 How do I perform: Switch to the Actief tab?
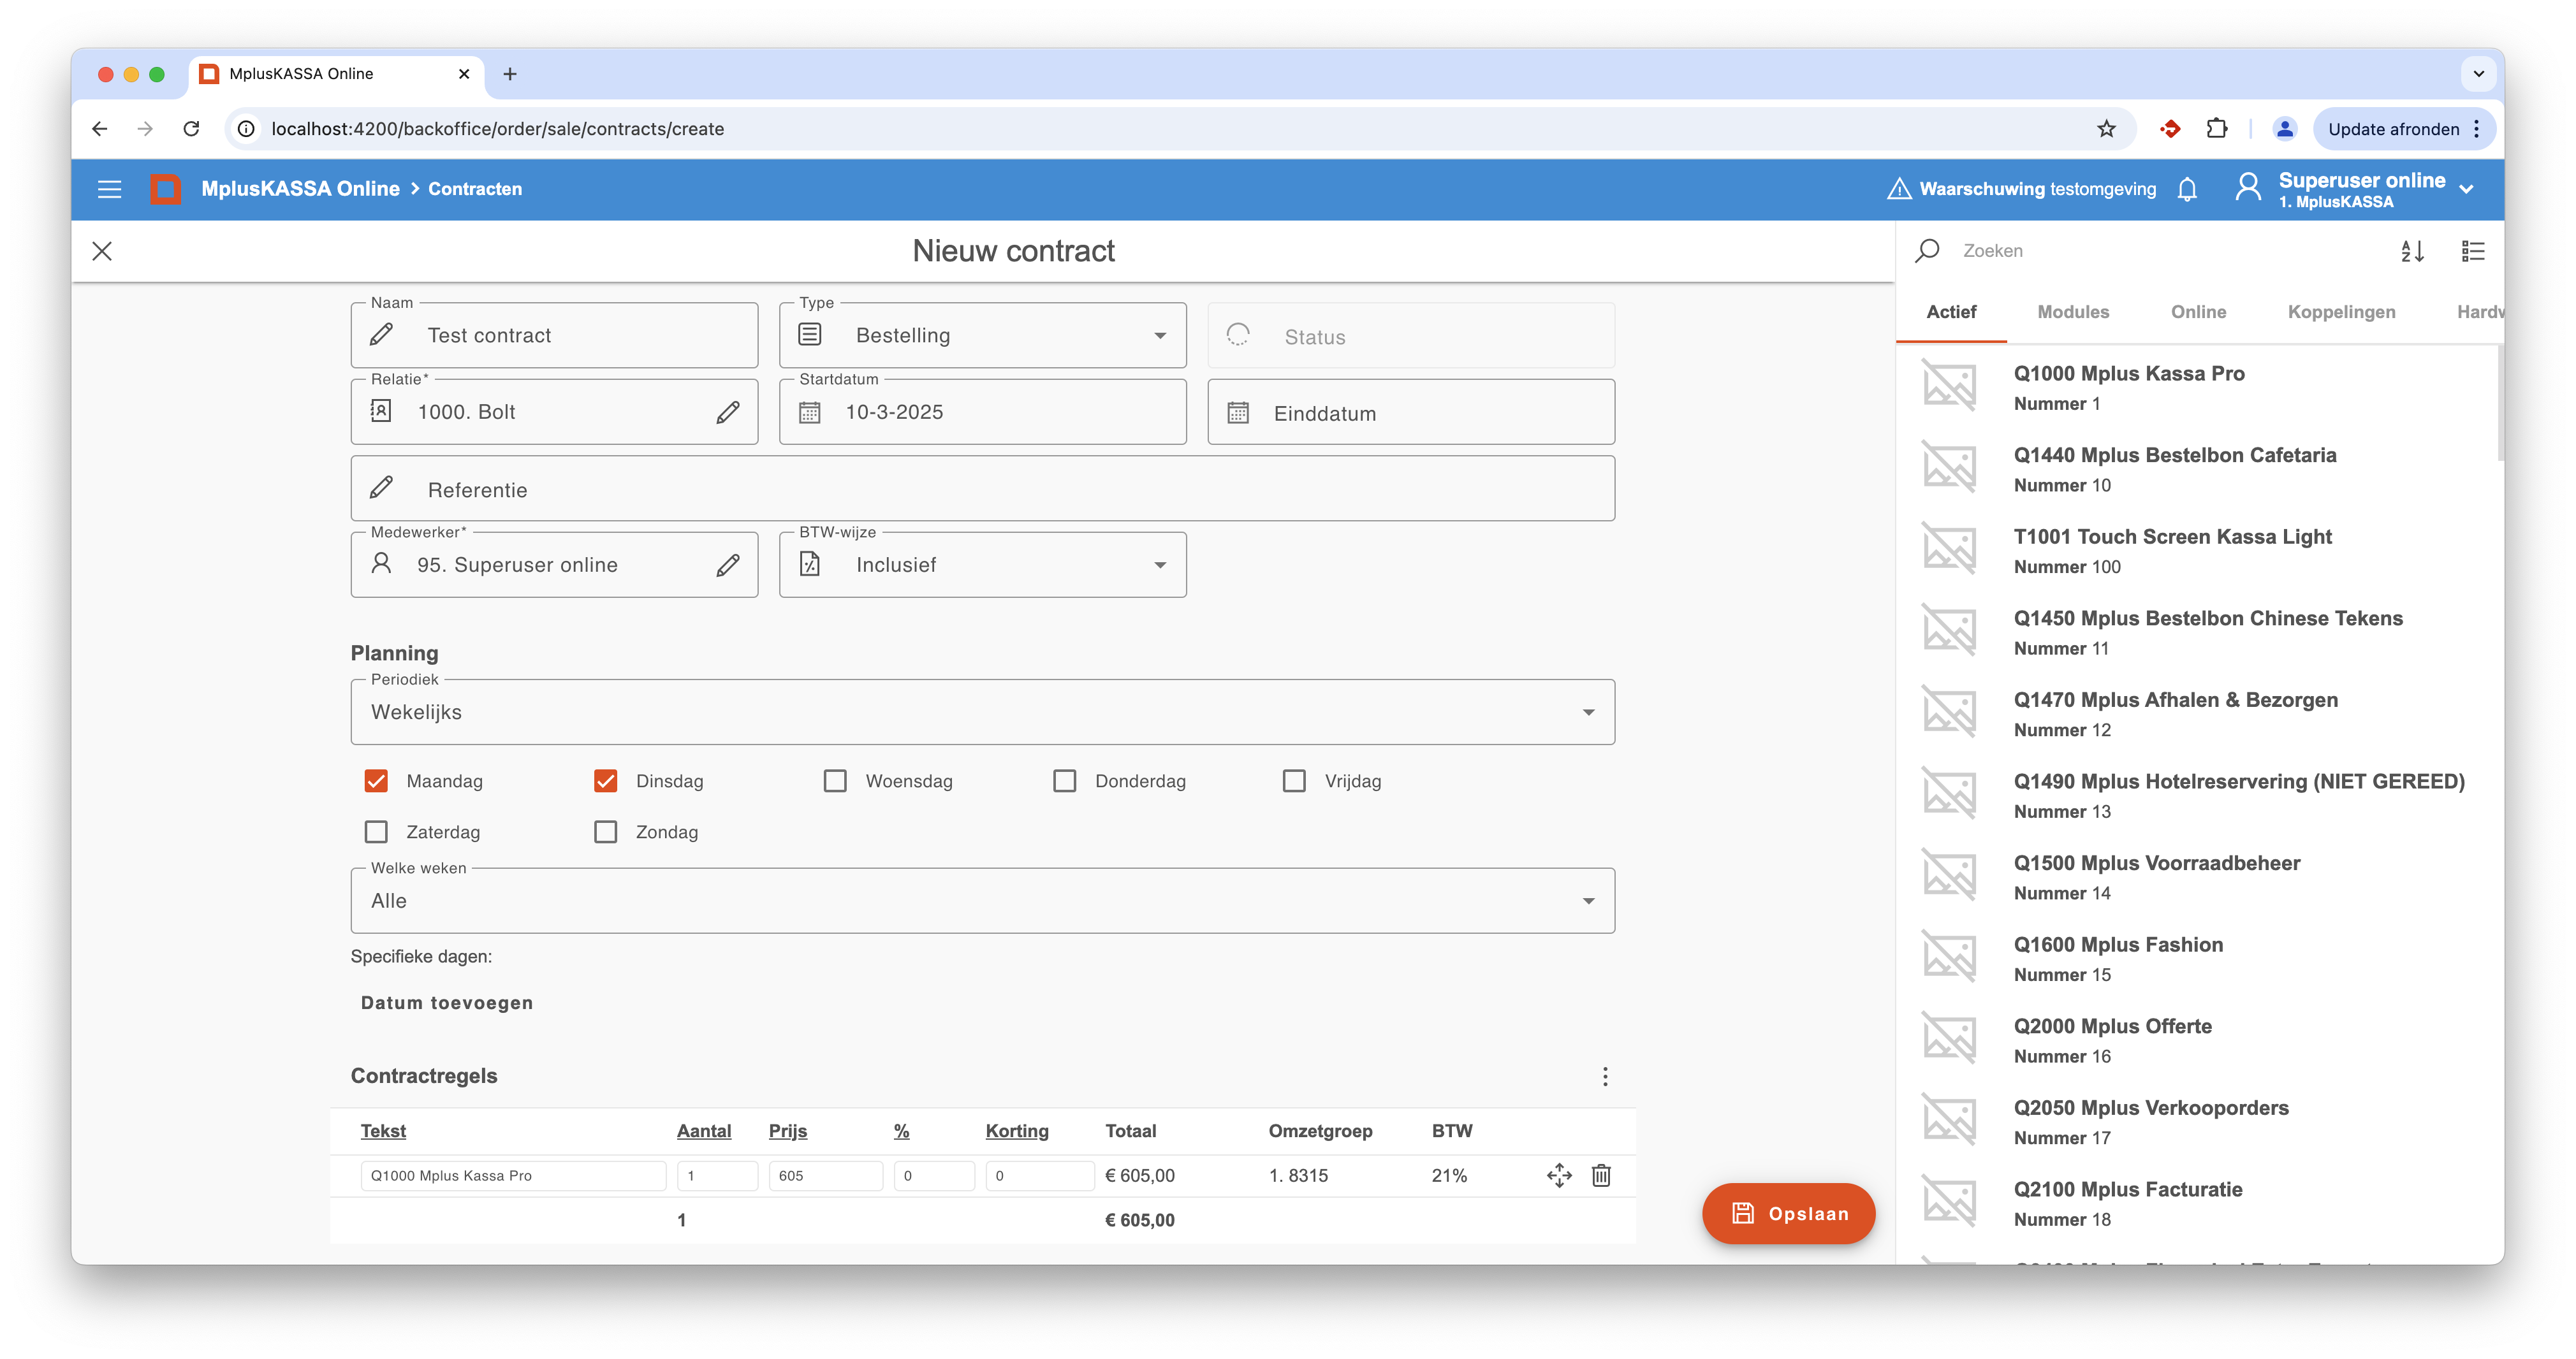point(1951,312)
